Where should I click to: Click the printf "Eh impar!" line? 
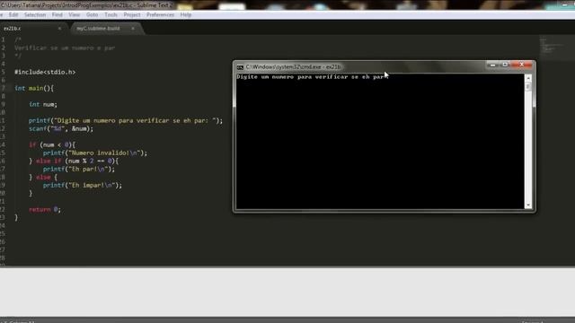tap(83, 185)
